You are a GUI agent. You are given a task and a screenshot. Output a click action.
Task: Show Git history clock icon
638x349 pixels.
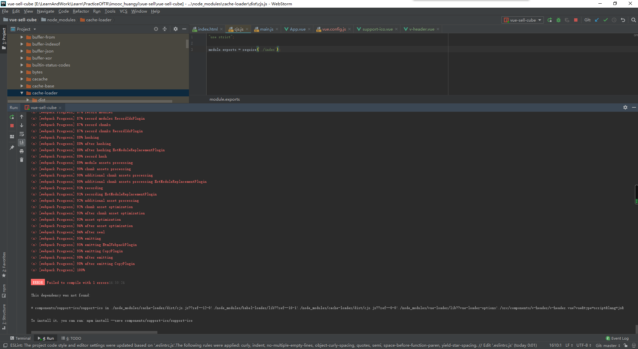(614, 20)
